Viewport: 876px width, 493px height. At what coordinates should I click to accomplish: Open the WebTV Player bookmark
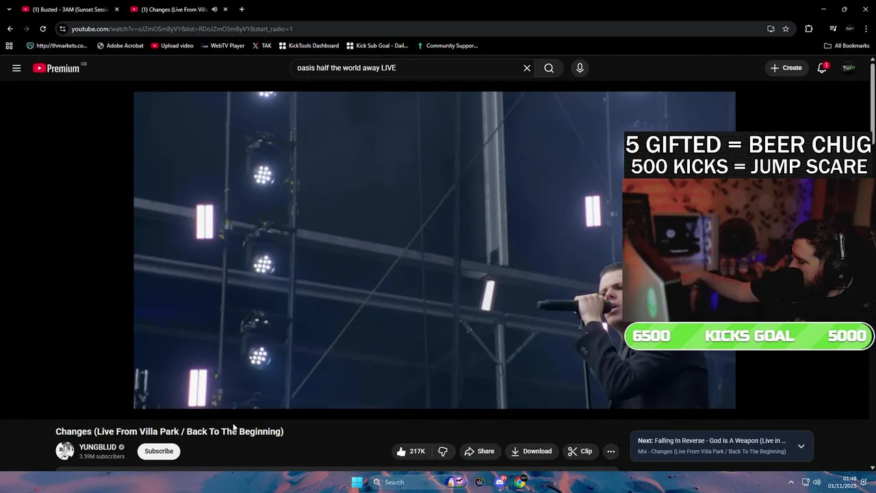coord(222,46)
